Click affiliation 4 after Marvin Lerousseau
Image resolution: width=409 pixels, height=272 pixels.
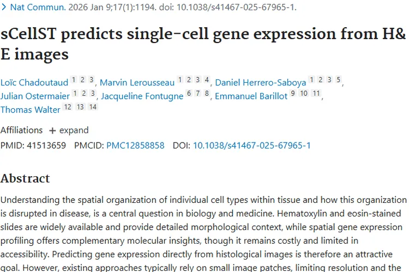[207, 81]
